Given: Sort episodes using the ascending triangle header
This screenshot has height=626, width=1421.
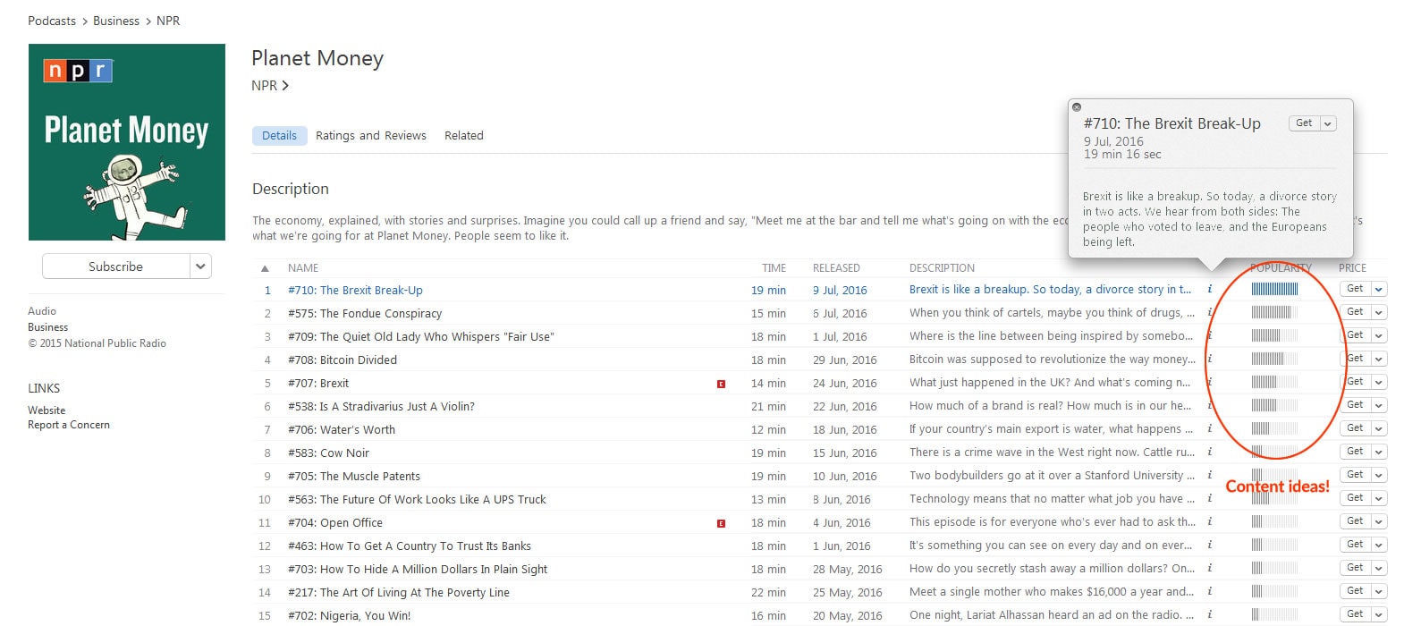Looking at the screenshot, I should coord(265,268).
